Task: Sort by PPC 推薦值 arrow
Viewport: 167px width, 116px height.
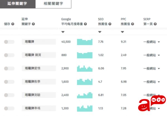Action: (122, 32)
